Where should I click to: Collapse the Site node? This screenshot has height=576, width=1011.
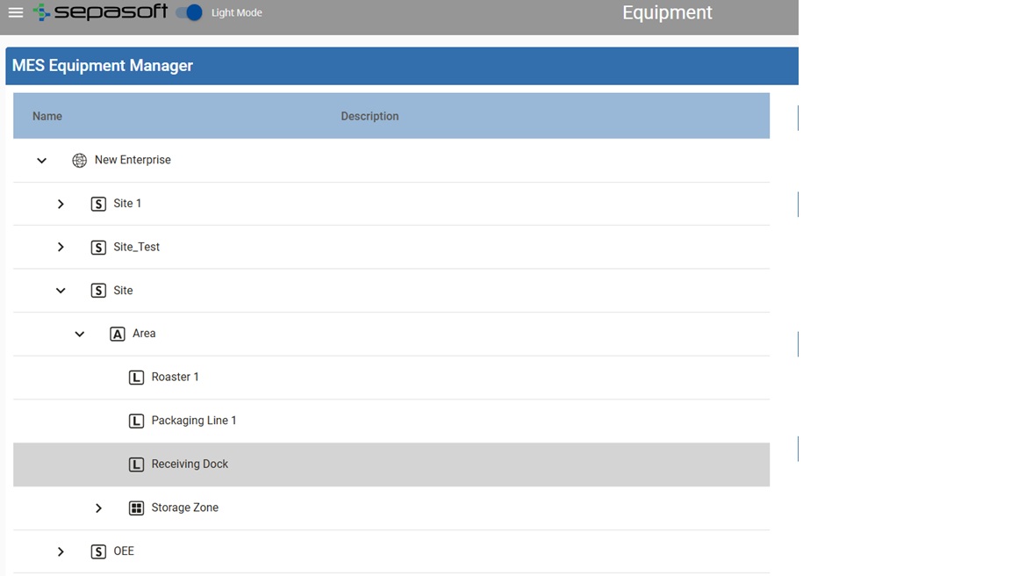tap(61, 291)
